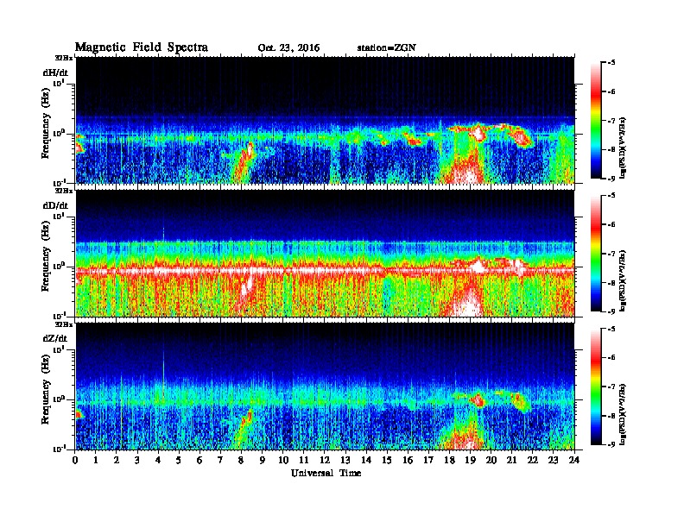Image resolution: width=684 pixels, height=528 pixels.
Task: Click hour tick label "2" on time axis
Action: (117, 461)
